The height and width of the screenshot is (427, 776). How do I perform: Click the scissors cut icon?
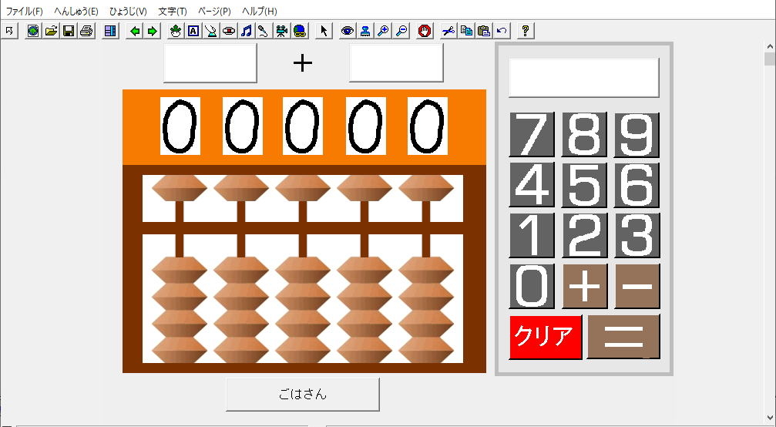click(448, 31)
